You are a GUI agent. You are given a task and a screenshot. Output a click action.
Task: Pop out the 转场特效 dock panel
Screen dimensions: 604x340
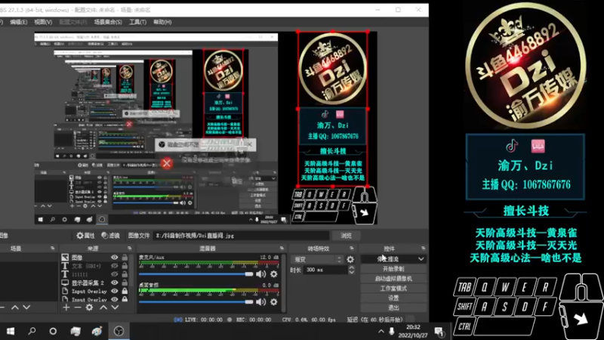(x=351, y=249)
